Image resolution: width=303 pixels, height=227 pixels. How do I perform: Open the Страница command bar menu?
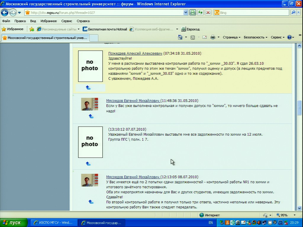click(231, 37)
